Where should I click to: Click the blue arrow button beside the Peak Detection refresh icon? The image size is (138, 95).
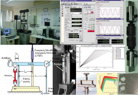coord(81,40)
